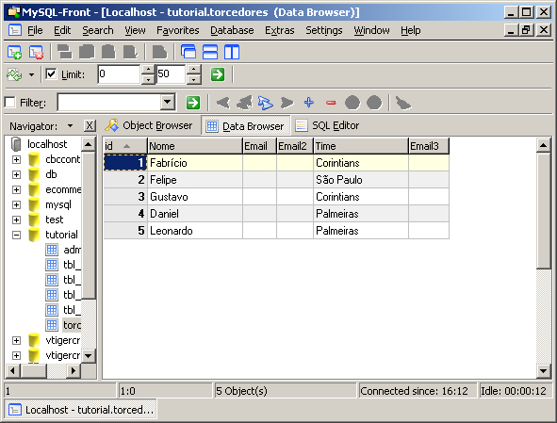This screenshot has width=557, height=423.
Task: Enable the Filter checkbox
Action: tap(10, 103)
